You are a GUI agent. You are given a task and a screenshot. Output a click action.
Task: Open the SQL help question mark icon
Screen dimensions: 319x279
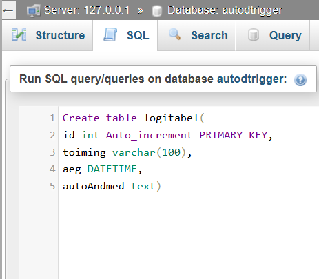click(x=300, y=80)
